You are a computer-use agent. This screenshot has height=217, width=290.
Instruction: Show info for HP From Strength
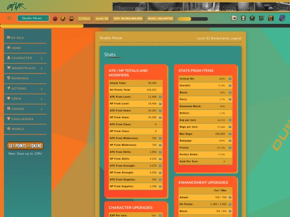pos(160,173)
